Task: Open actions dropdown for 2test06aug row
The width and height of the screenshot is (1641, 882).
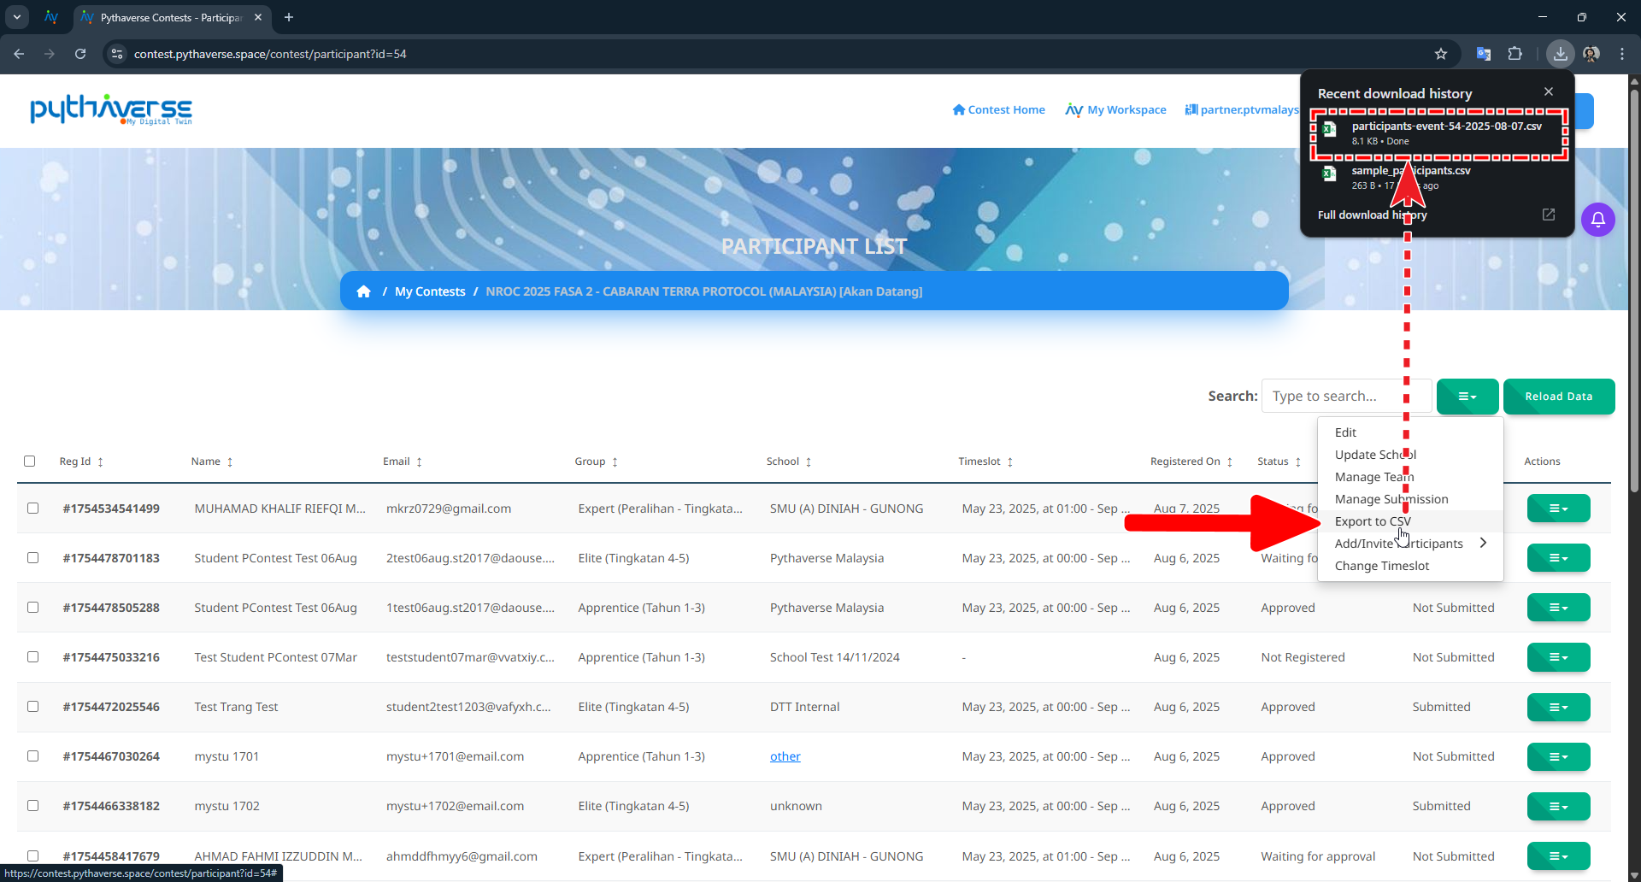Action: pos(1559,558)
